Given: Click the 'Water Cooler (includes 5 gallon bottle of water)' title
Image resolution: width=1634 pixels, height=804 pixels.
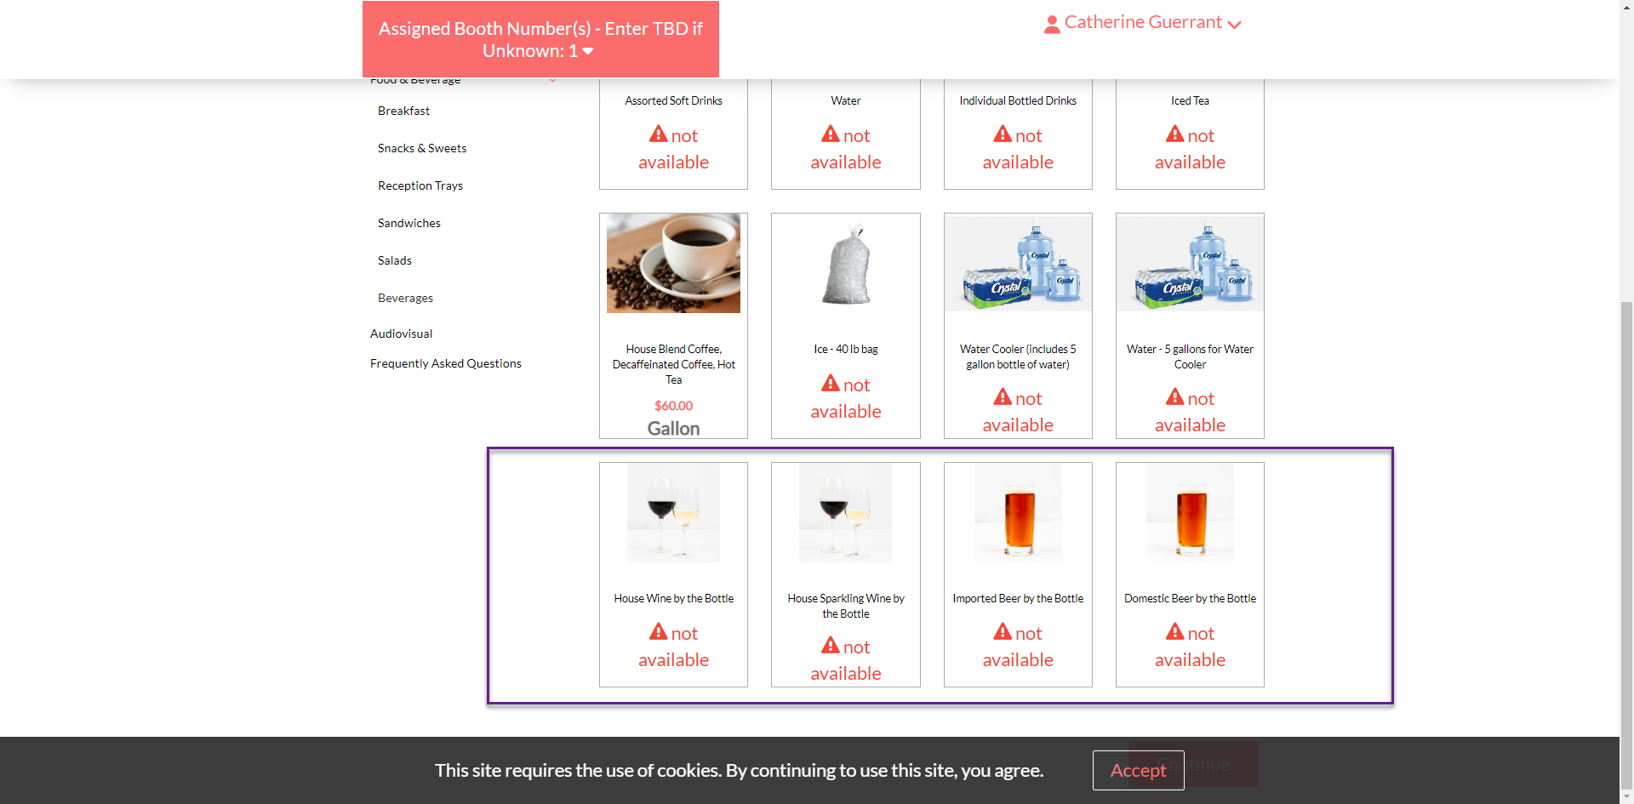Looking at the screenshot, I should 1018,356.
